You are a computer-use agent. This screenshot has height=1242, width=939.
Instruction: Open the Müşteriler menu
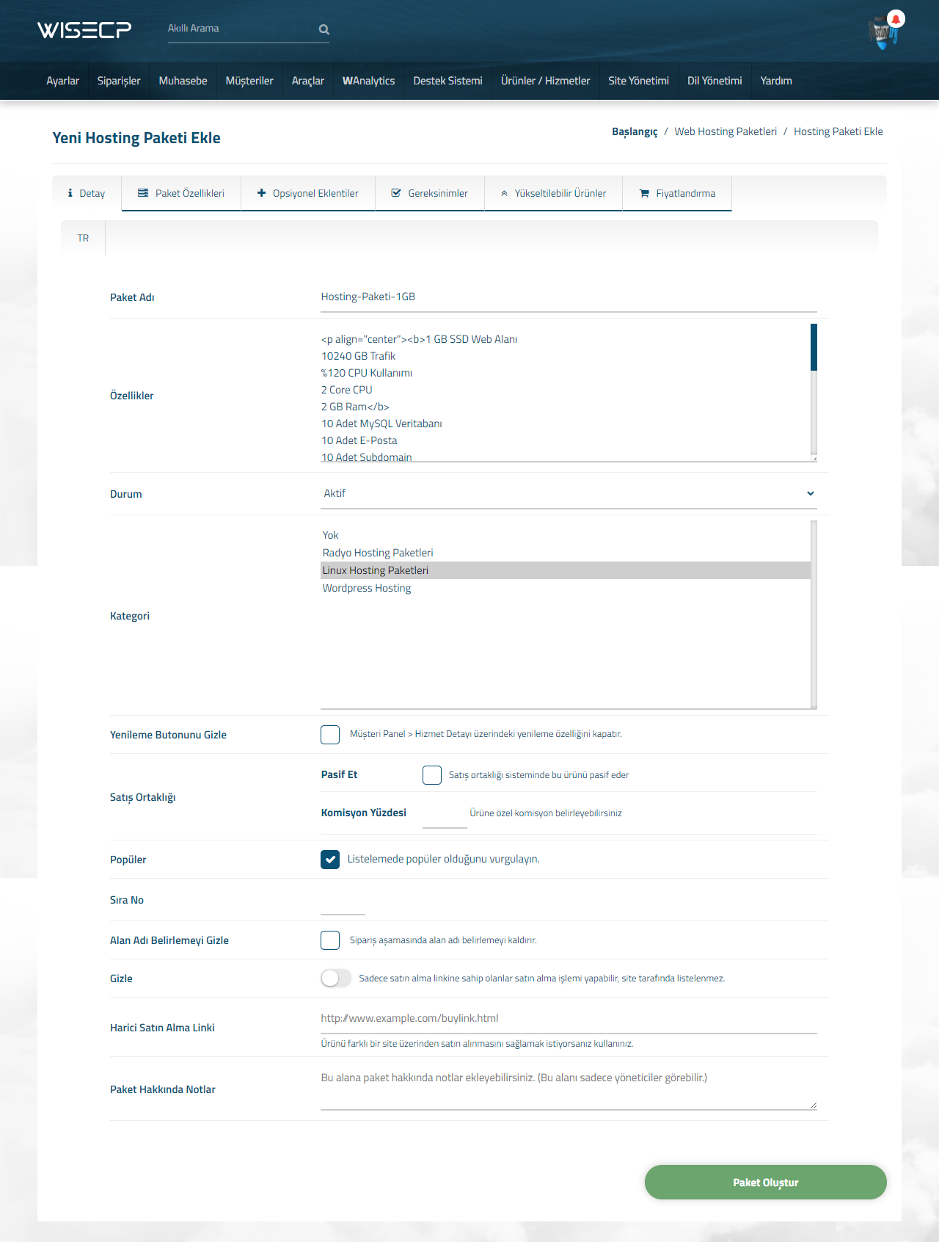(x=249, y=81)
